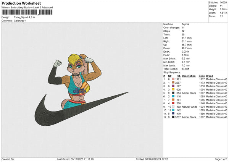Click 'Madeira Classic 40' in stop row 3
This screenshot has width=229, height=162.
pyautogui.click(x=216, y=86)
